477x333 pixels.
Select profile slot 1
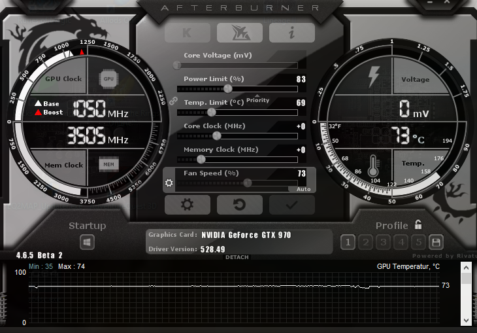coord(348,242)
